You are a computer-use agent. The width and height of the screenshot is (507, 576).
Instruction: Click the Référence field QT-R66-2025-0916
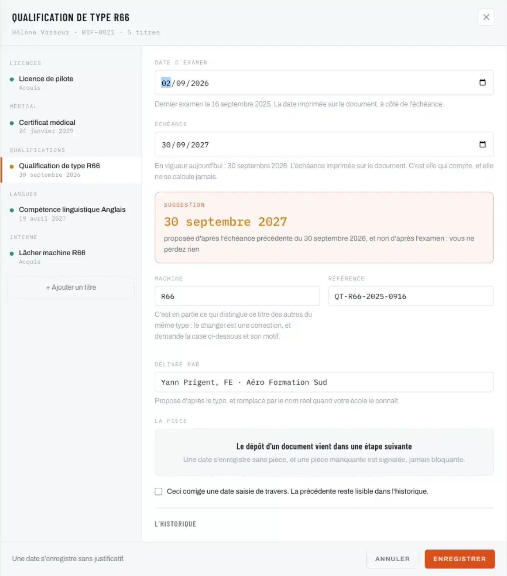pos(411,296)
